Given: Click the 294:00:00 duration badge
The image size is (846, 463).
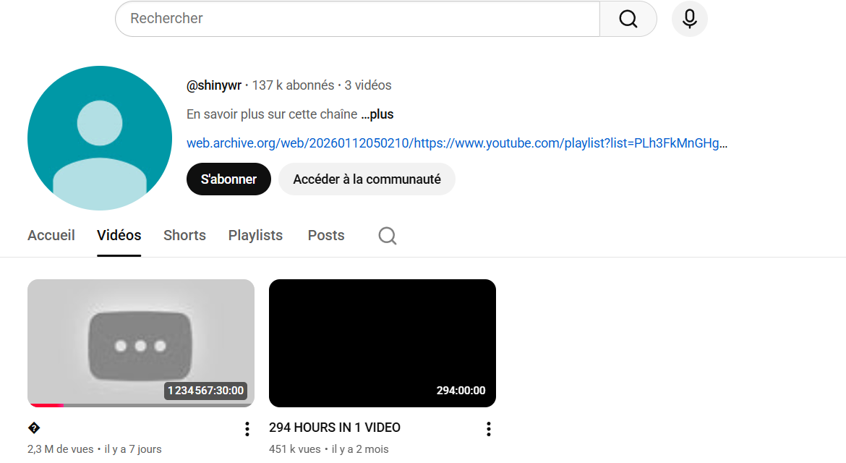Looking at the screenshot, I should click(x=461, y=390).
